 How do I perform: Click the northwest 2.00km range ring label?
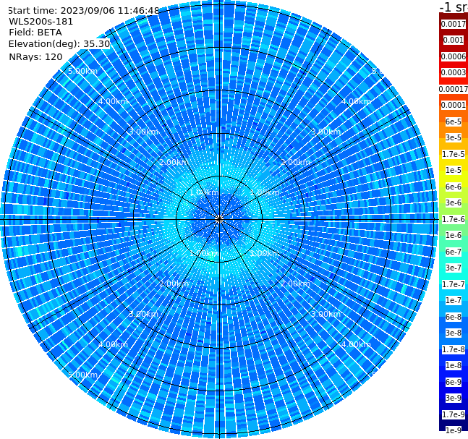174,162
